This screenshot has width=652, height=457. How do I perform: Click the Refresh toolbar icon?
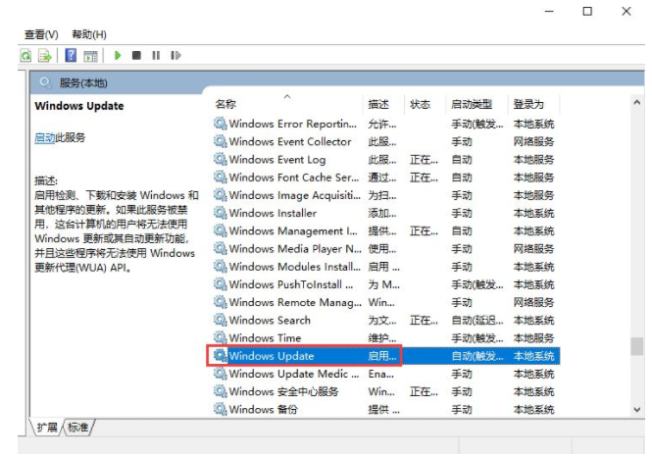(25, 56)
